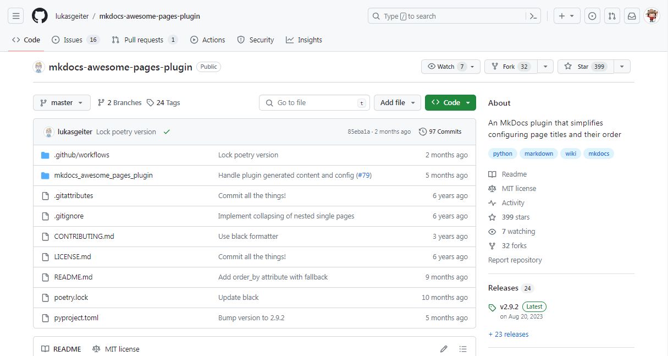Image resolution: width=668 pixels, height=356 pixels.
Task: Click the edit README pencil icon
Action: (444, 349)
